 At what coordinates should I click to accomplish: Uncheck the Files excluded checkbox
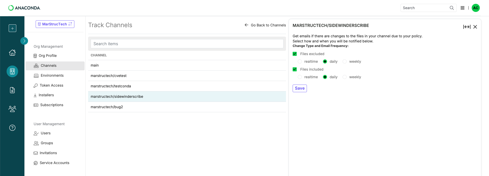click(295, 54)
